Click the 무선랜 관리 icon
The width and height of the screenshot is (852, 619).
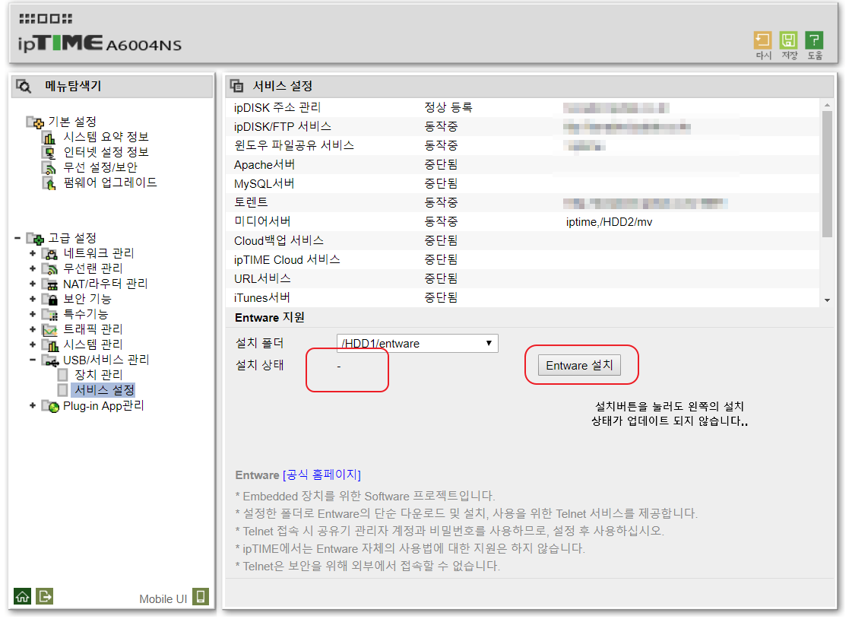pos(50,269)
